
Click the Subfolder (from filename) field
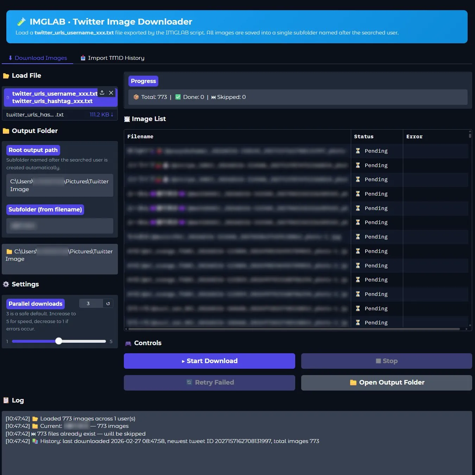coord(60,226)
